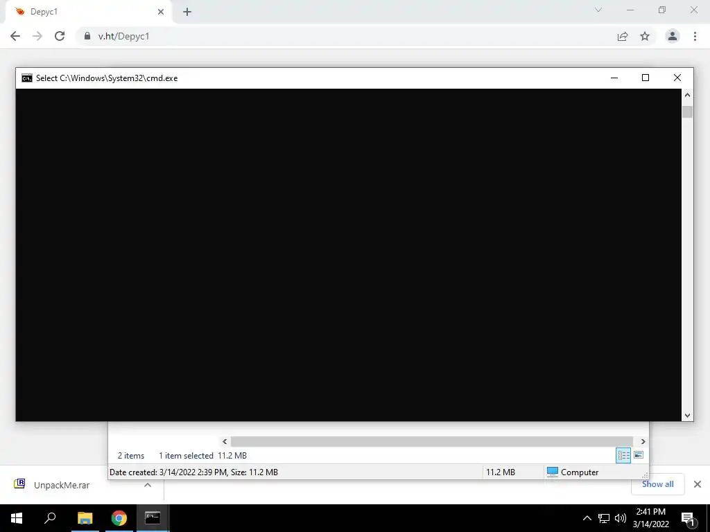710x532 pixels.
Task: Click cmd scrollbar down arrow
Action: [687, 416]
